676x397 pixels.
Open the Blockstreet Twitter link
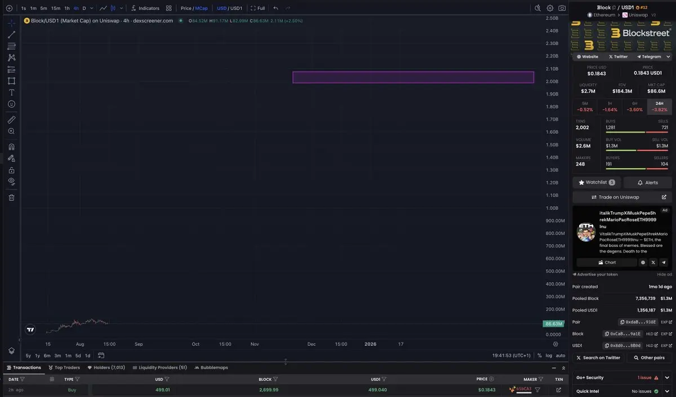(618, 57)
